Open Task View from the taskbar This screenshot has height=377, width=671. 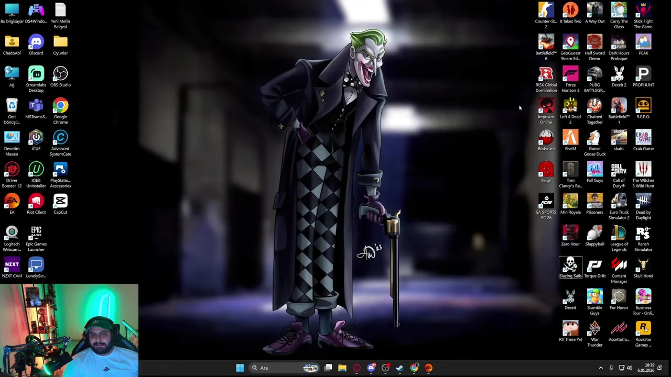tap(328, 368)
